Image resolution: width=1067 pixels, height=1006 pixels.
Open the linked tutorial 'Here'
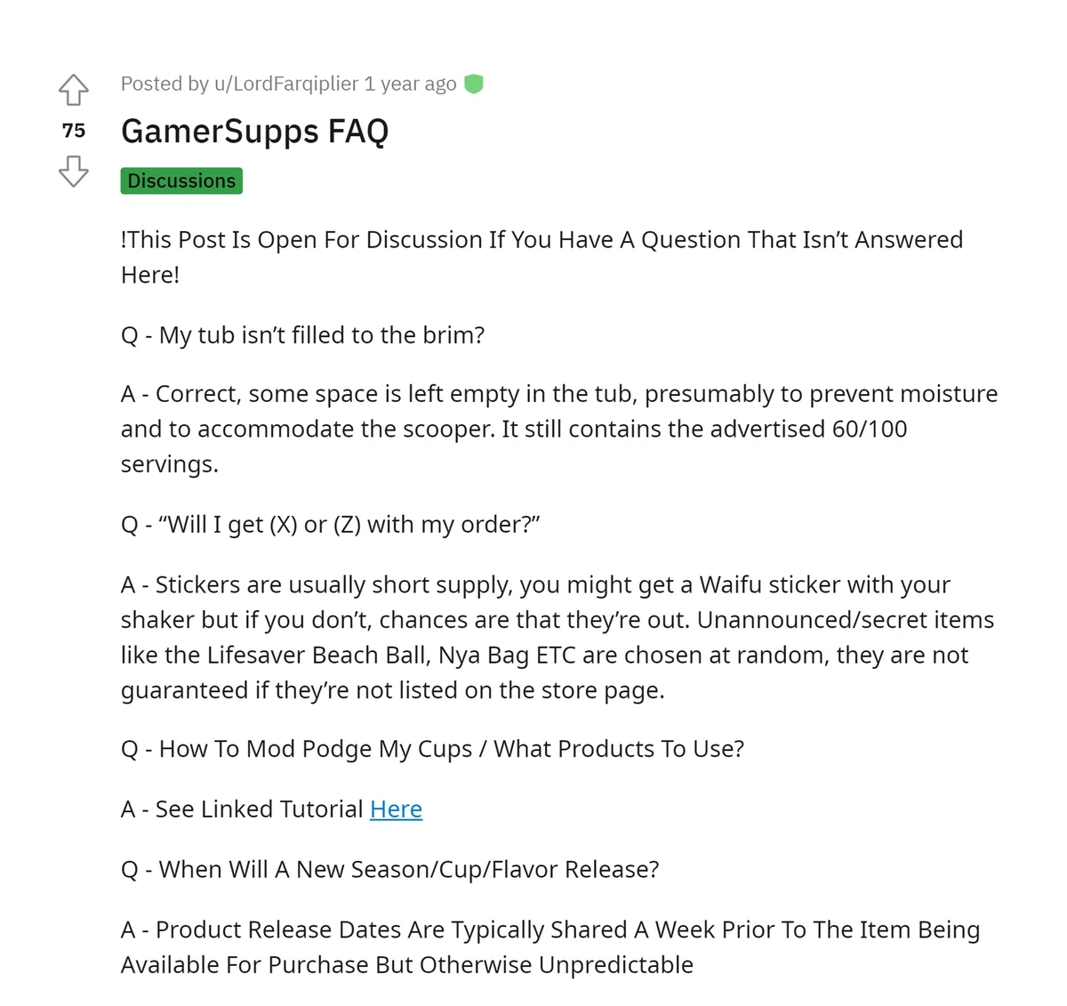(x=396, y=809)
